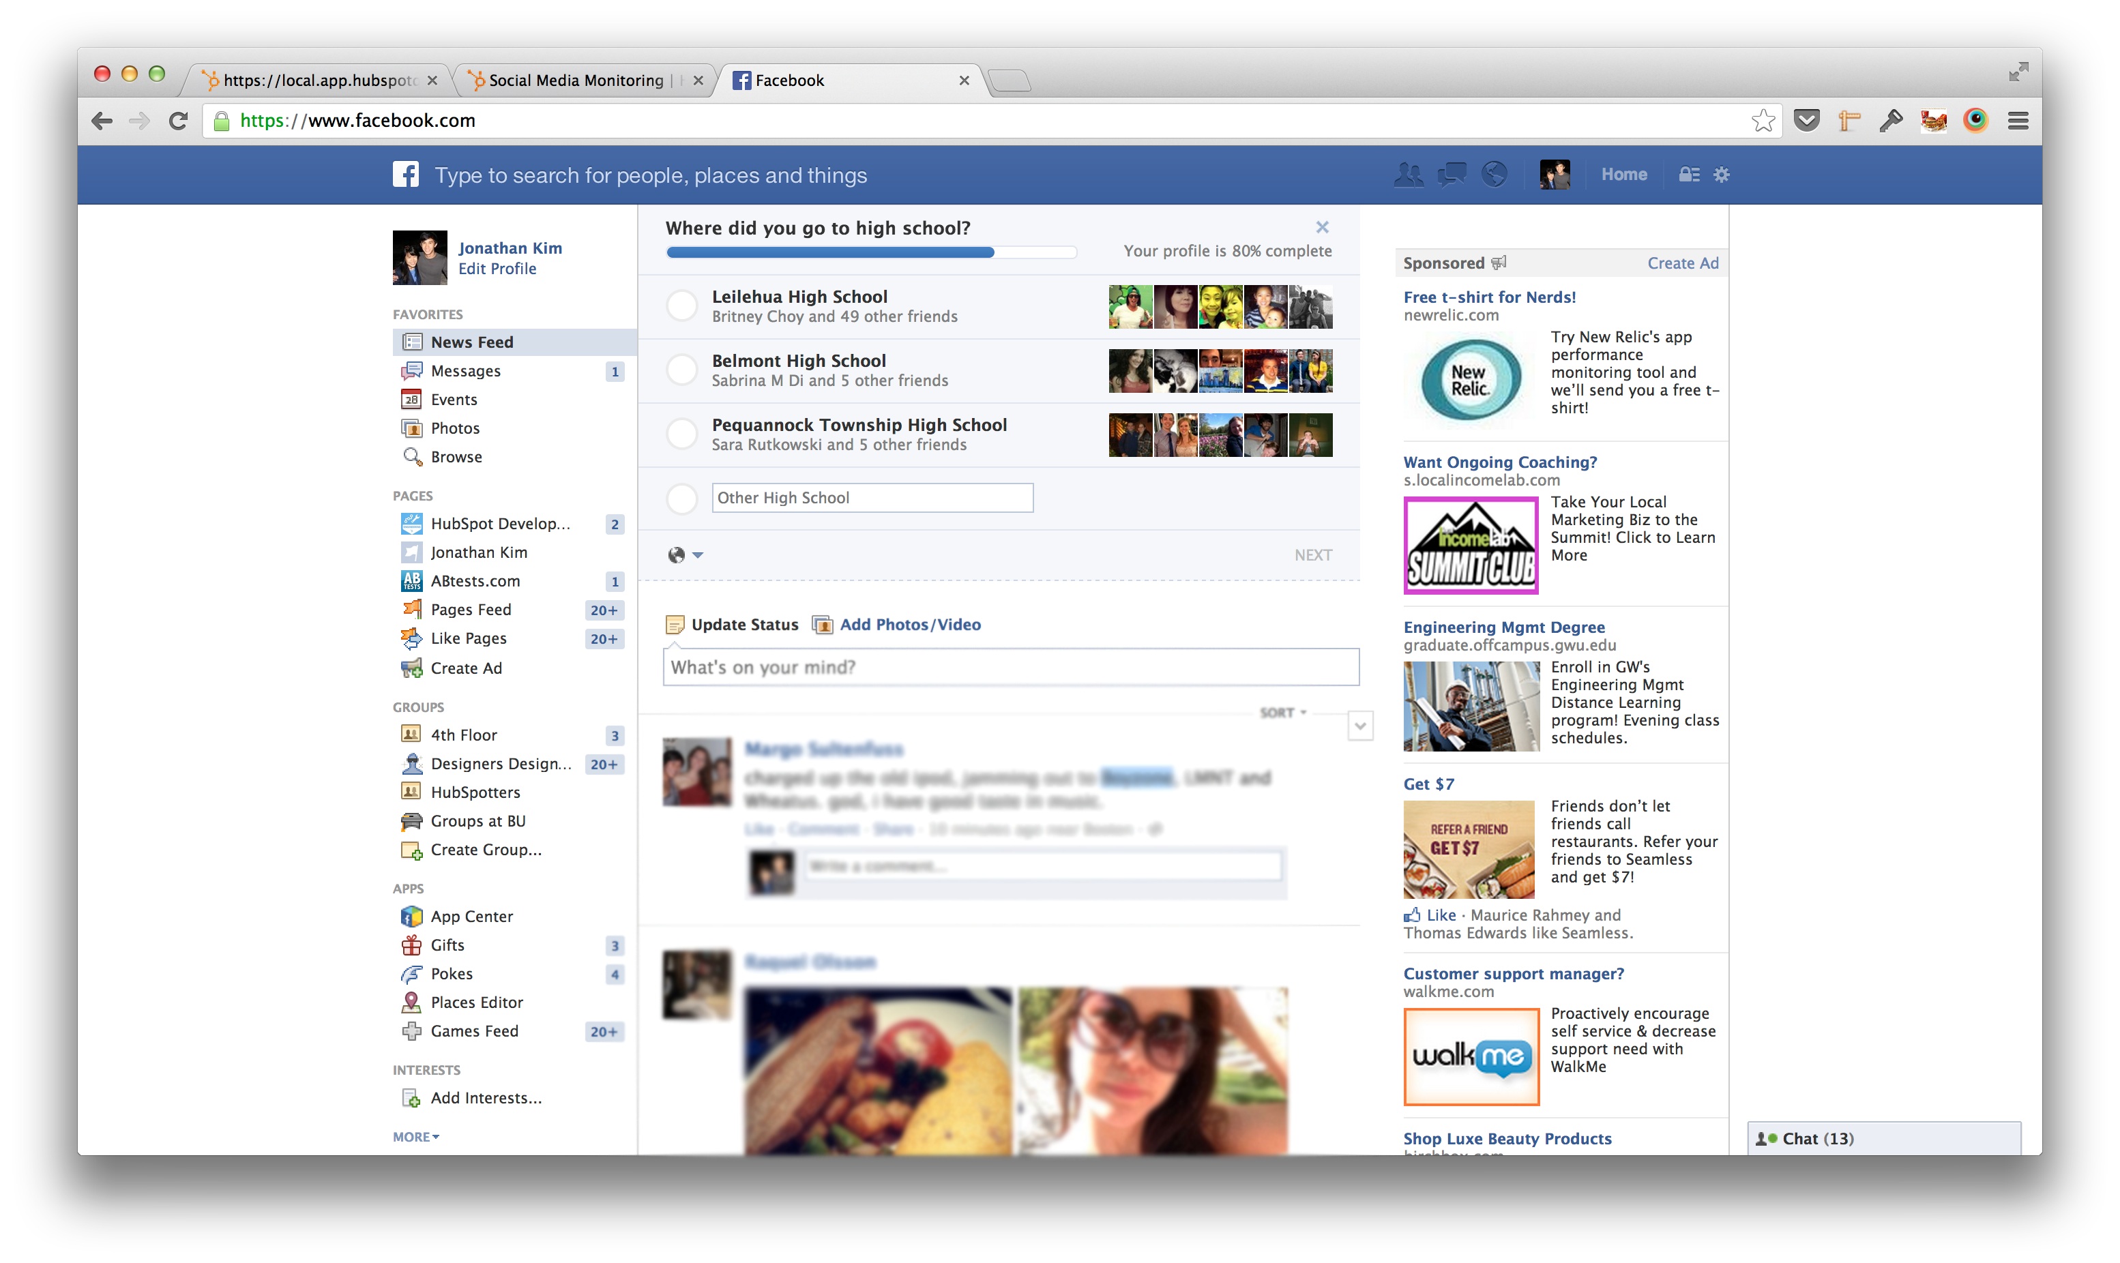Click the ruler extension icon in toolbar

(x=1849, y=121)
